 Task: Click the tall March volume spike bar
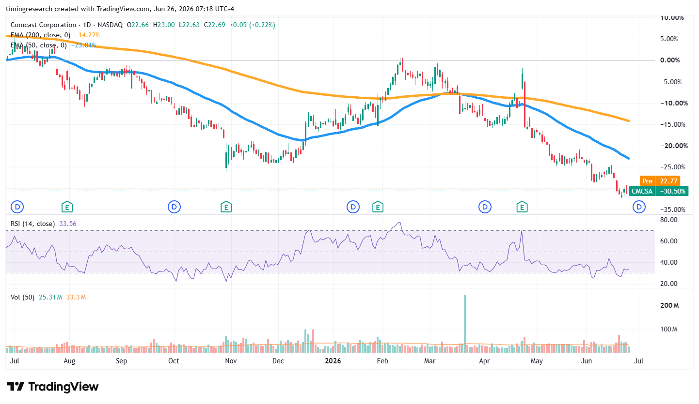[464, 323]
